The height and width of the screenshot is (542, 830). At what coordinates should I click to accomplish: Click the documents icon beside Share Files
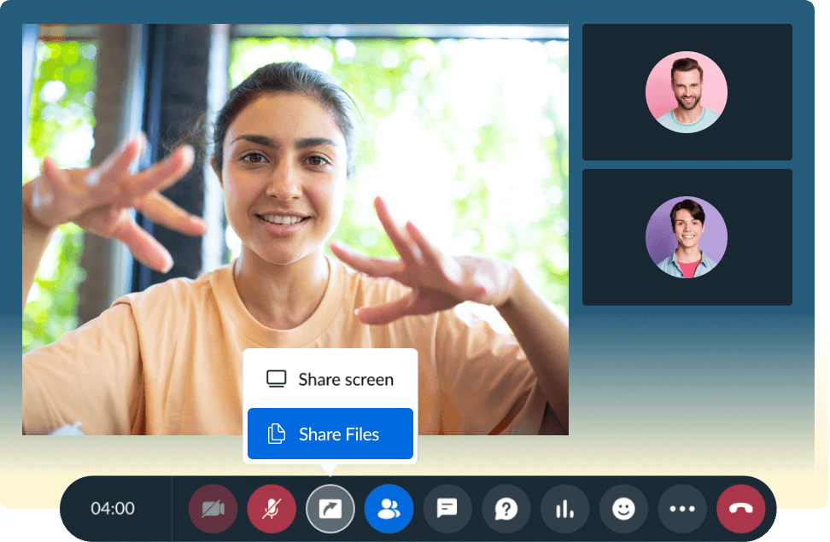tap(276, 434)
